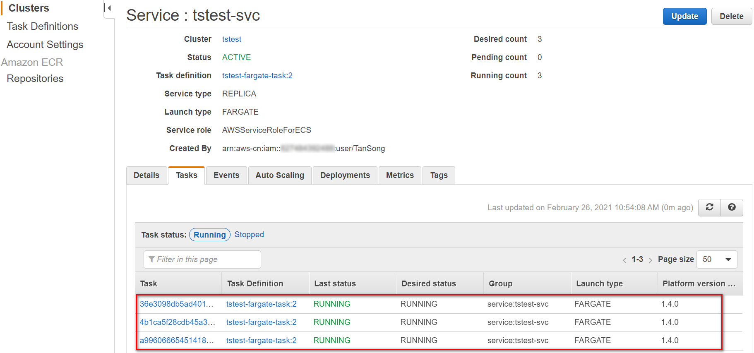The height and width of the screenshot is (353, 754).
Task: Click the ACTIVE status value
Action: (x=236, y=57)
